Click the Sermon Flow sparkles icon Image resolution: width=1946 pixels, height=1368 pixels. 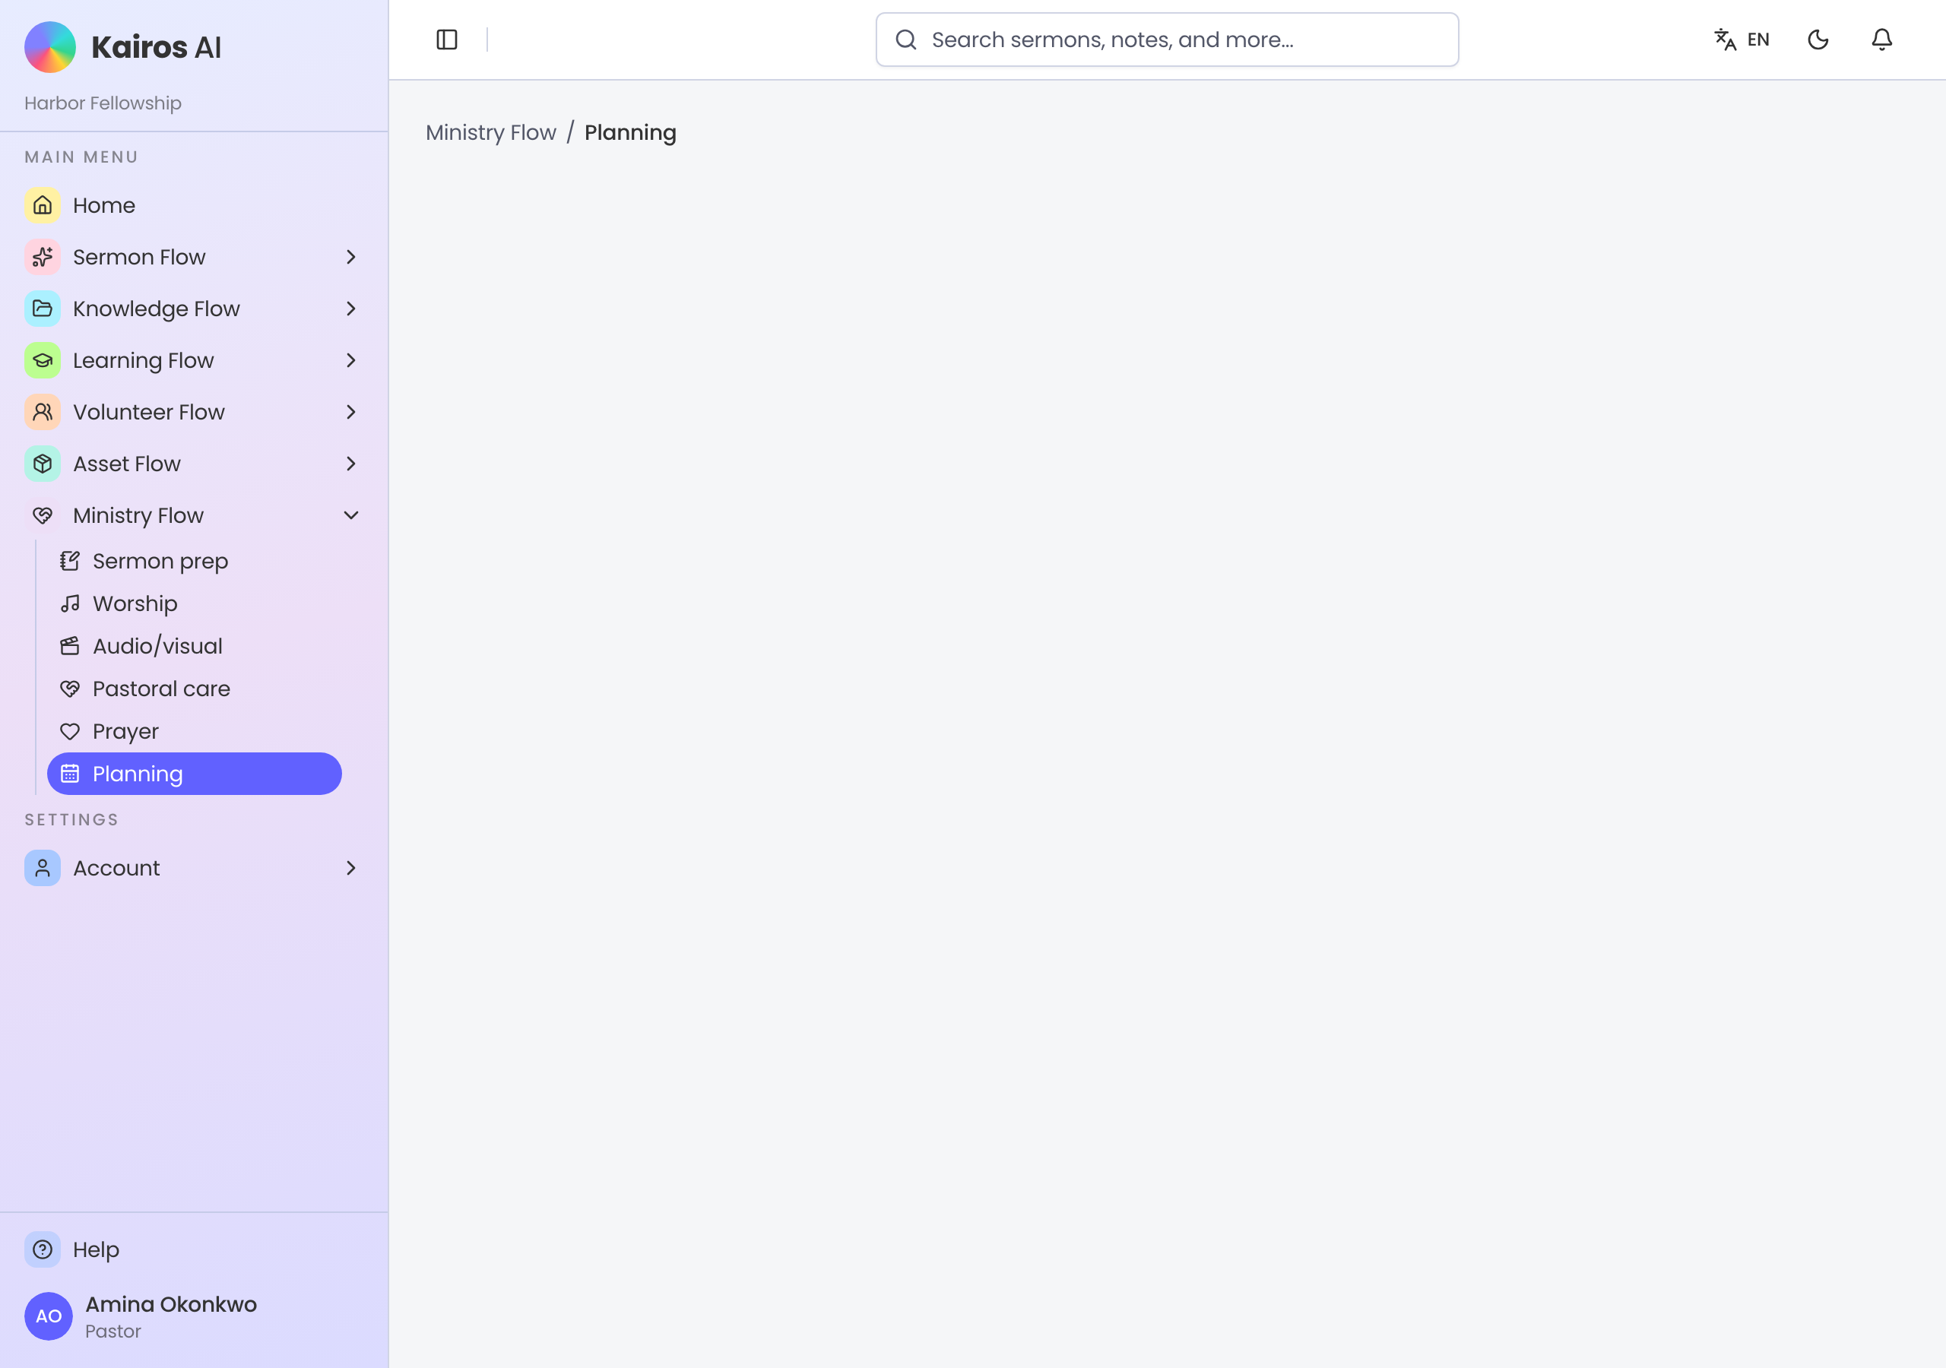pyautogui.click(x=43, y=257)
